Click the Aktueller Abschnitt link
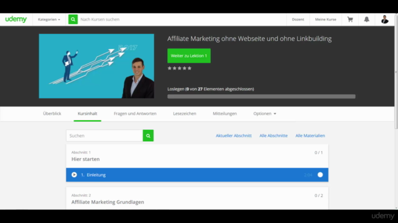 click(x=234, y=136)
